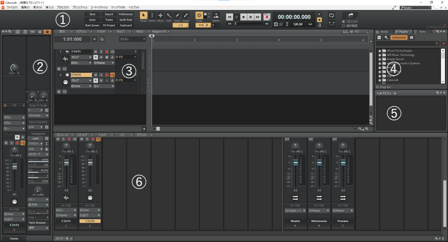
Task: Show the Start Screen
Action: click(x=92, y=25)
